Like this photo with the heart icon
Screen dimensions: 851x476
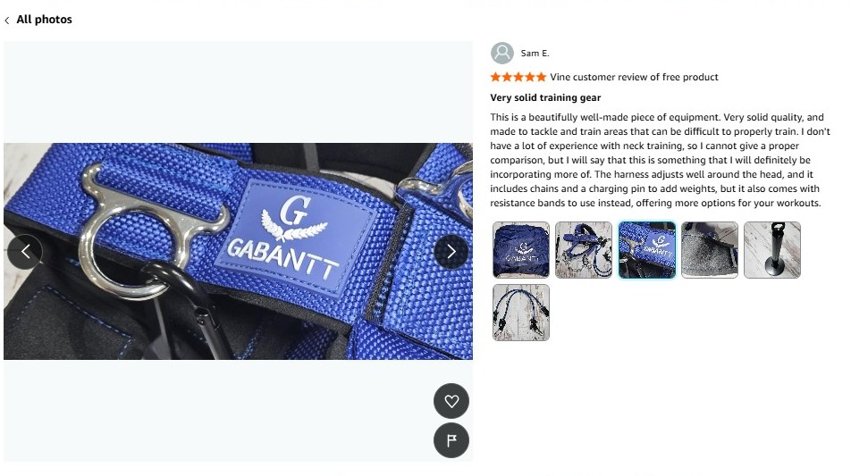point(451,401)
